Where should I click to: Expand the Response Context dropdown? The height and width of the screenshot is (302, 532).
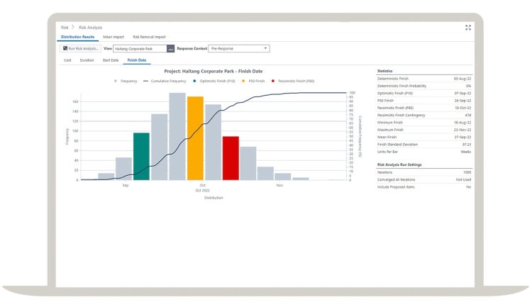[266, 48]
